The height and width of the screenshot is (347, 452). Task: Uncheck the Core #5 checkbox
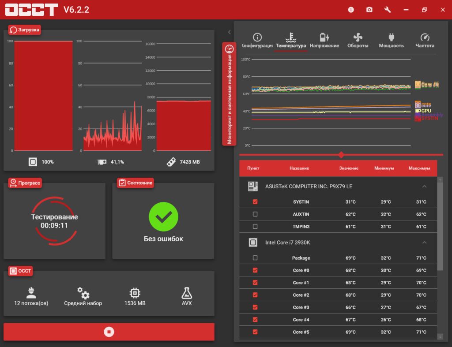click(x=255, y=332)
